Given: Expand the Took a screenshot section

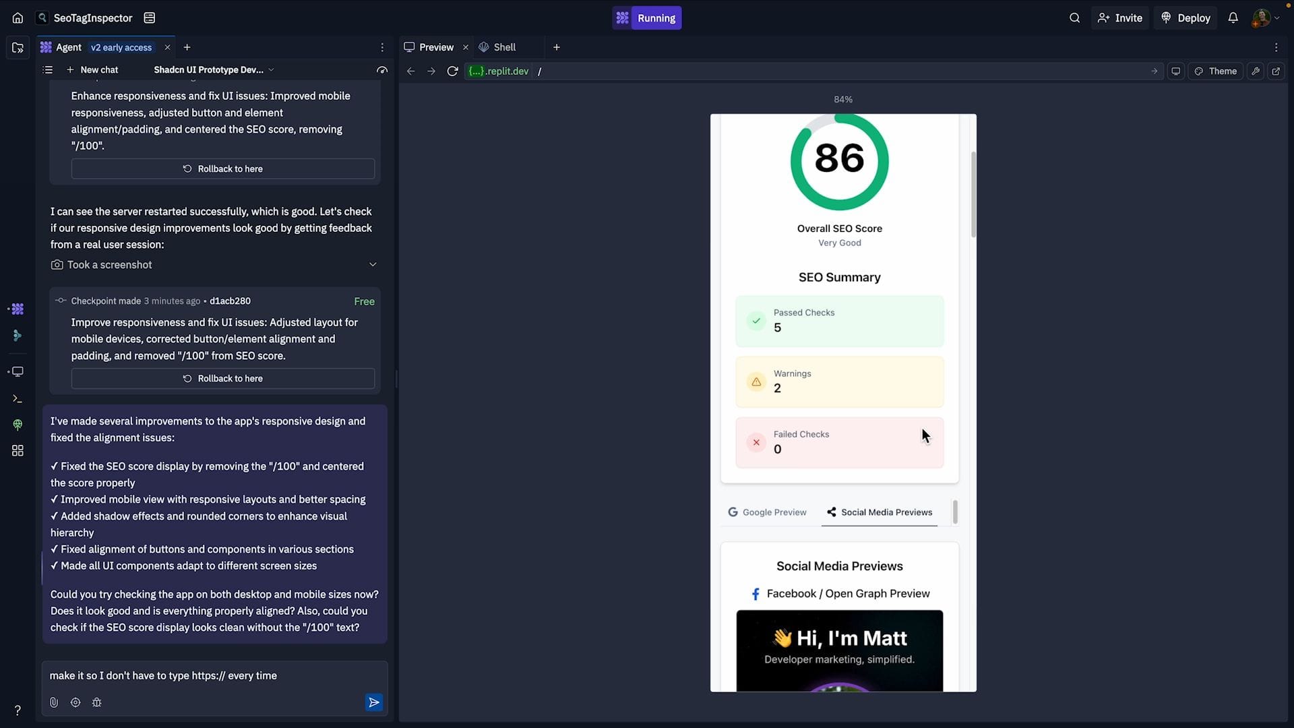Looking at the screenshot, I should (373, 265).
